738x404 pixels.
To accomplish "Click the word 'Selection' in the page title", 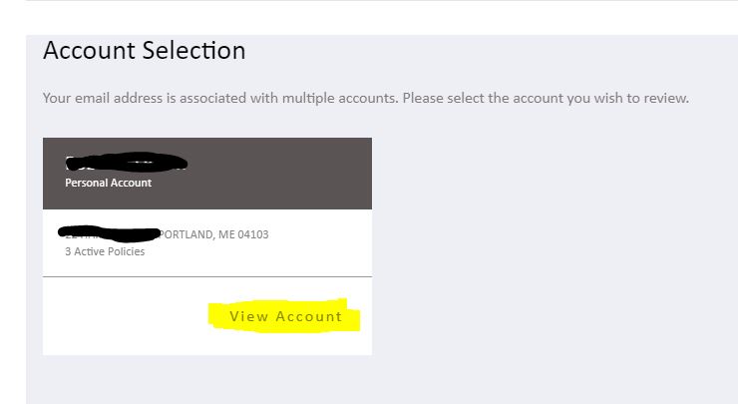I will coord(193,51).
